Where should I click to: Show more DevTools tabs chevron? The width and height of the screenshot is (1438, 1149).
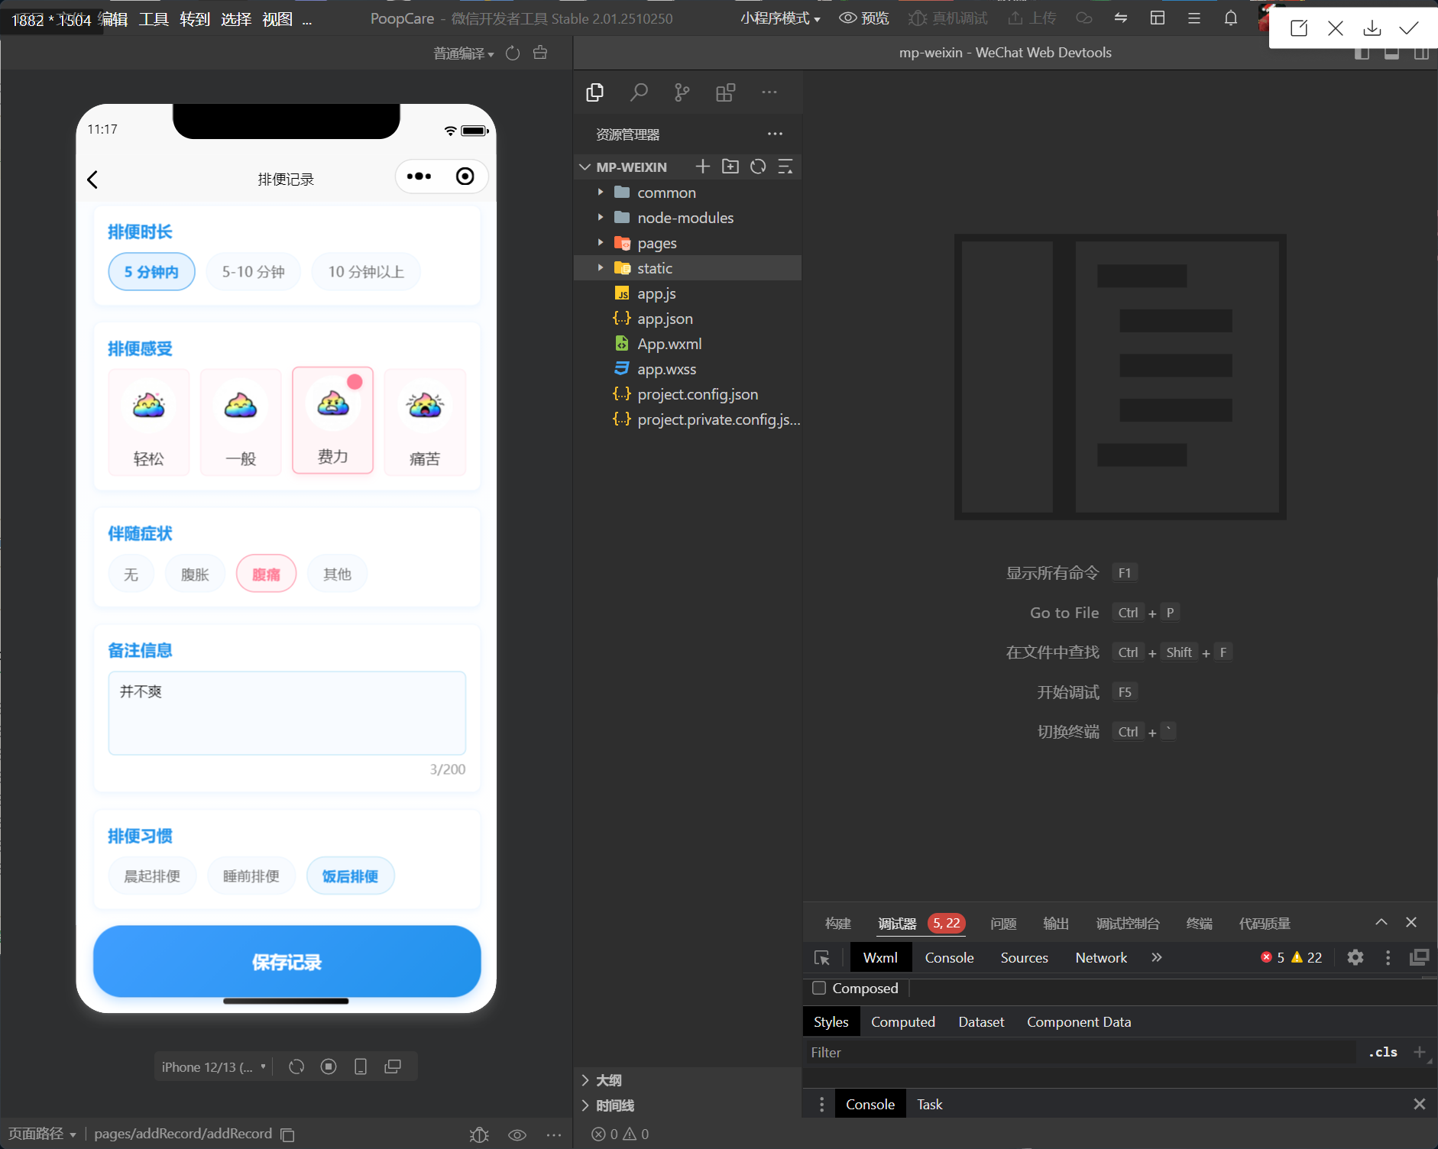[x=1156, y=957]
